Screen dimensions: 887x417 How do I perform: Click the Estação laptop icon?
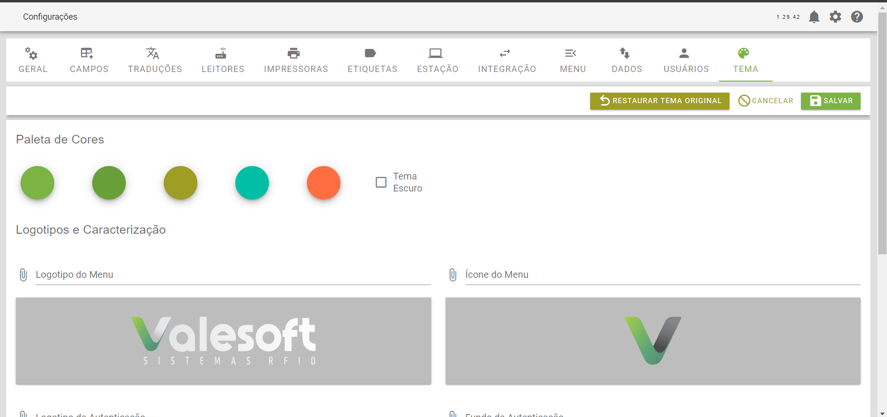436,53
